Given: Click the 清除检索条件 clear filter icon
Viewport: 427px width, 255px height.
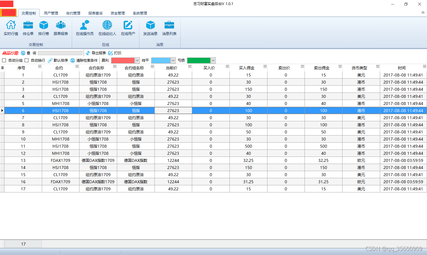Looking at the screenshot, I should tap(73, 60).
